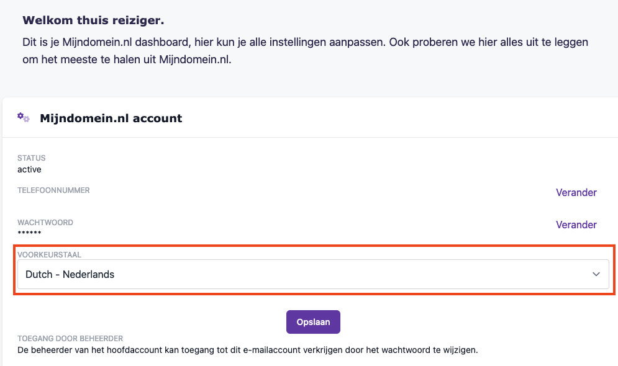Click the STATUS field label
The height and width of the screenshot is (366, 618).
click(32, 158)
